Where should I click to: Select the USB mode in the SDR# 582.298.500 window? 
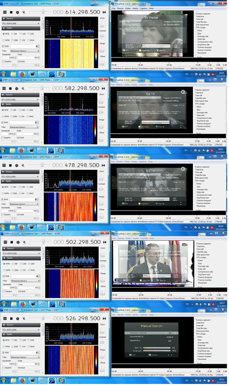coord(30,110)
